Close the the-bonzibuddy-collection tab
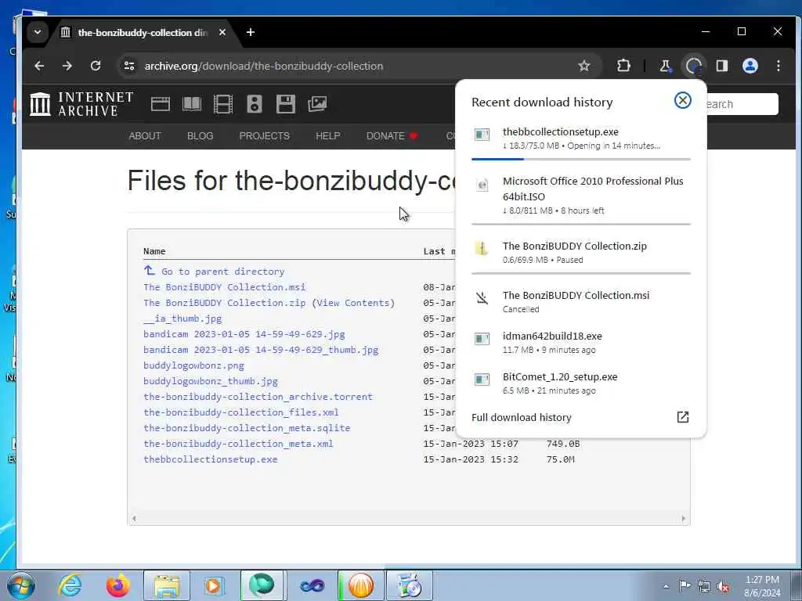This screenshot has height=601, width=802. click(x=222, y=32)
